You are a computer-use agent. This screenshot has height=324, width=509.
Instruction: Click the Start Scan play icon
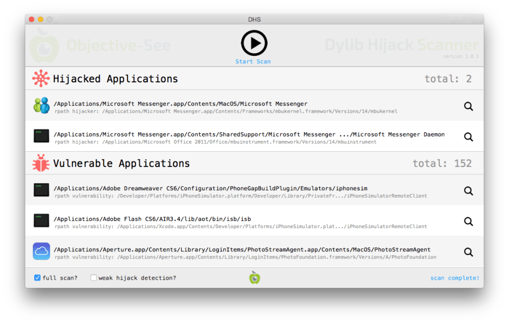[x=253, y=42]
